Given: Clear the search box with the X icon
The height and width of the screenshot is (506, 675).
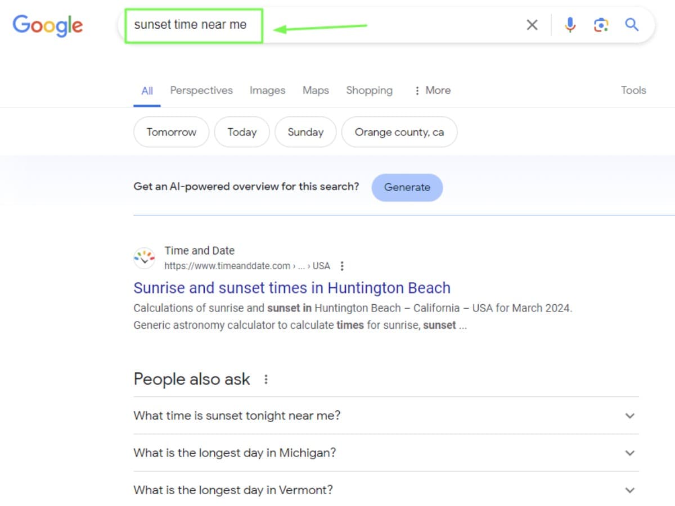Looking at the screenshot, I should (532, 25).
